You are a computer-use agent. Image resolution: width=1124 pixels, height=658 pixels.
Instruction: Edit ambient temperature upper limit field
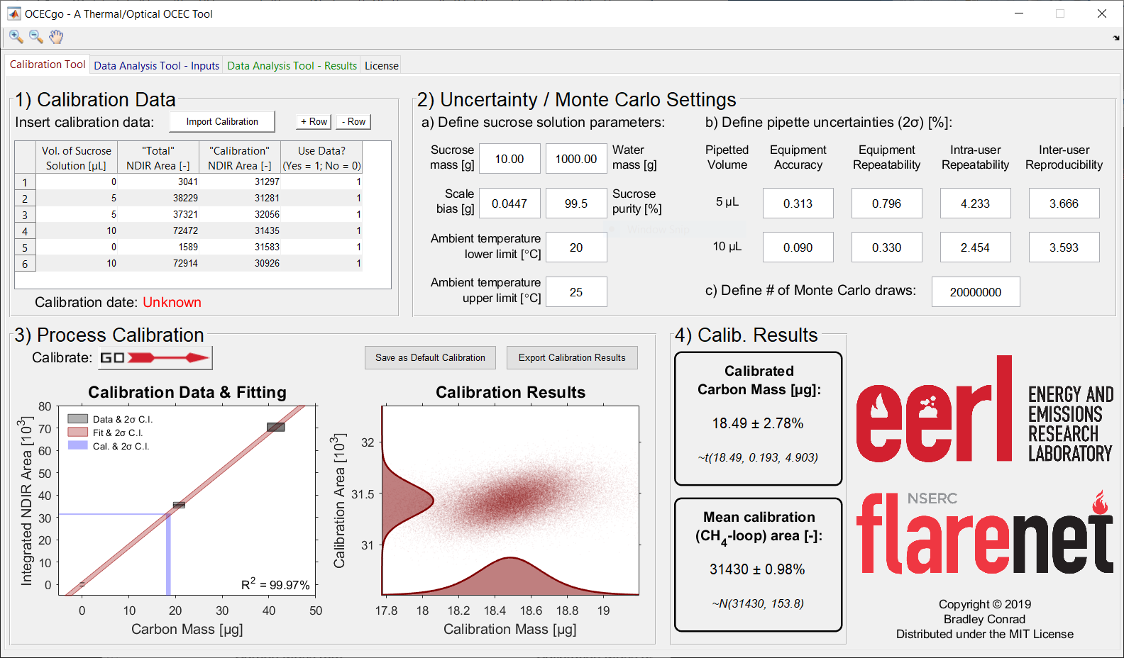click(576, 292)
